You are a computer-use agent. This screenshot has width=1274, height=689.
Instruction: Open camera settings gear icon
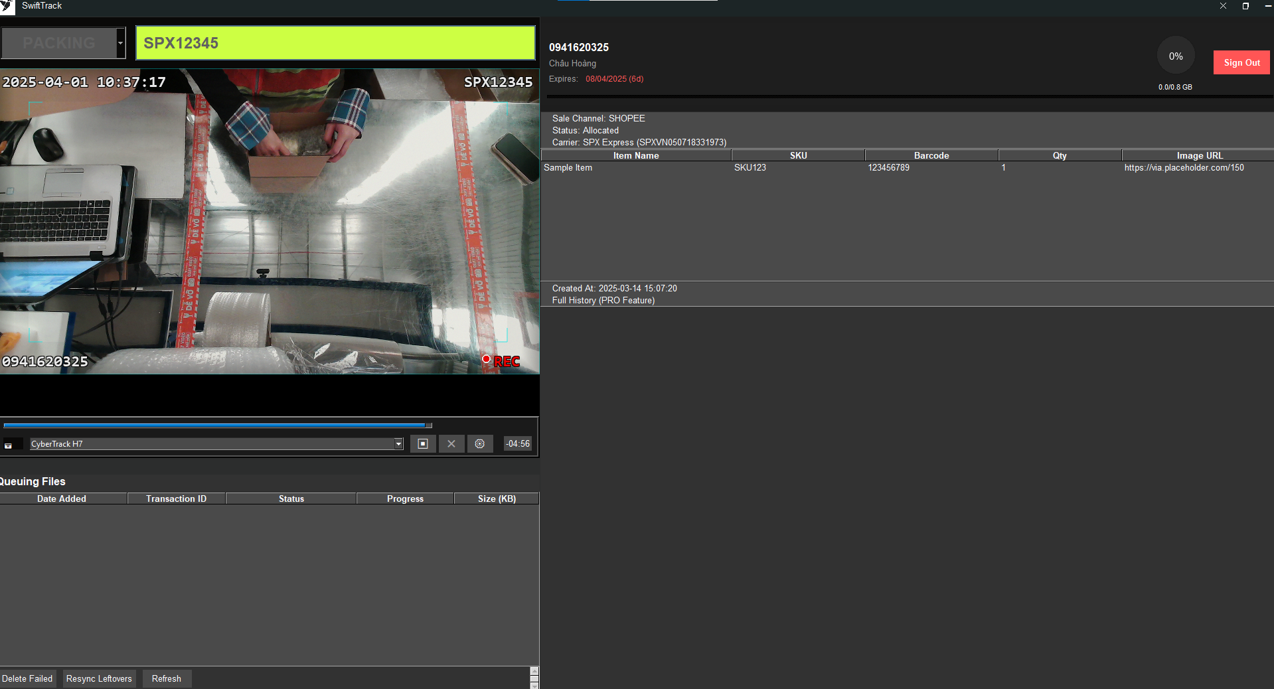pyautogui.click(x=480, y=444)
